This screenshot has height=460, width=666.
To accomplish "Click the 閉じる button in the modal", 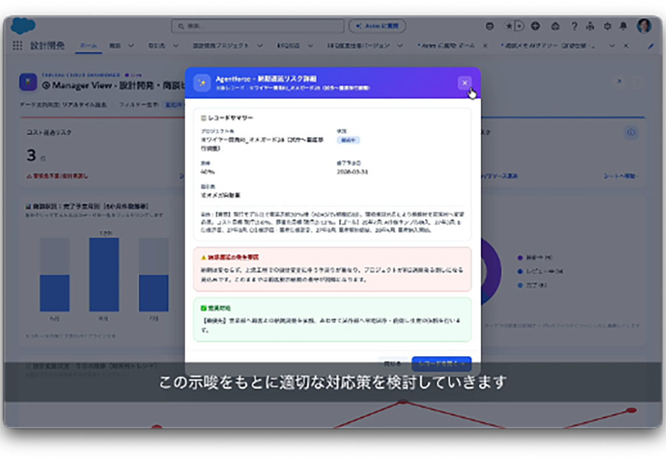I will 392,363.
